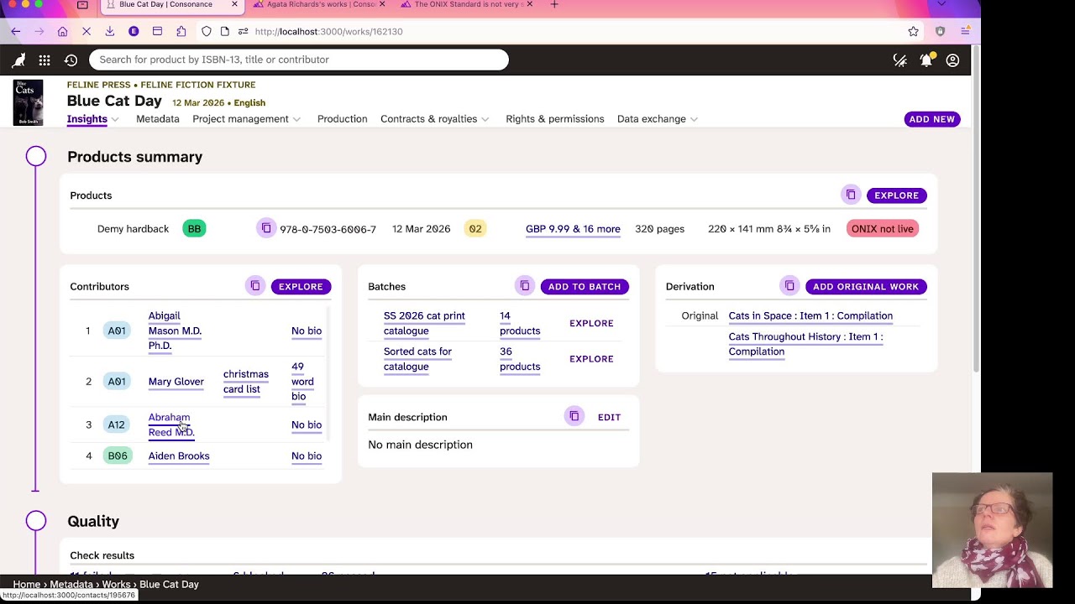Expand the chevron next to Insights
1075x604 pixels.
click(115, 119)
